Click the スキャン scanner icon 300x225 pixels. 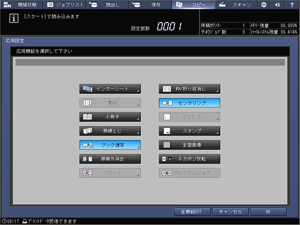(x=222, y=5)
